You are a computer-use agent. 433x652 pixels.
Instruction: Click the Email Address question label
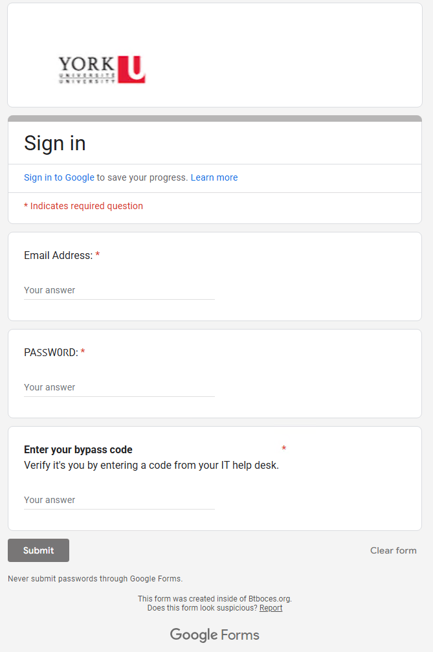(58, 255)
